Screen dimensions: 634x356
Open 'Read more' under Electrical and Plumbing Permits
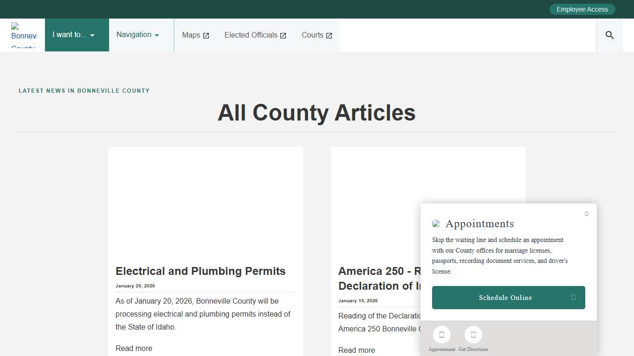tap(134, 348)
